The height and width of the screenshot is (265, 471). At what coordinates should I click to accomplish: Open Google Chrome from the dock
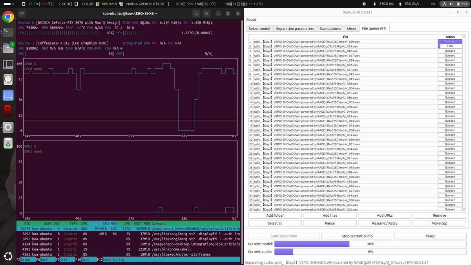pyautogui.click(x=8, y=16)
